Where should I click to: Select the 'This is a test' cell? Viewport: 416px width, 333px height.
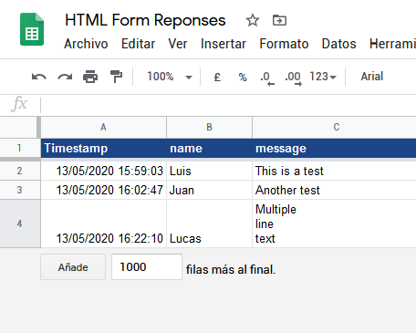click(334, 171)
